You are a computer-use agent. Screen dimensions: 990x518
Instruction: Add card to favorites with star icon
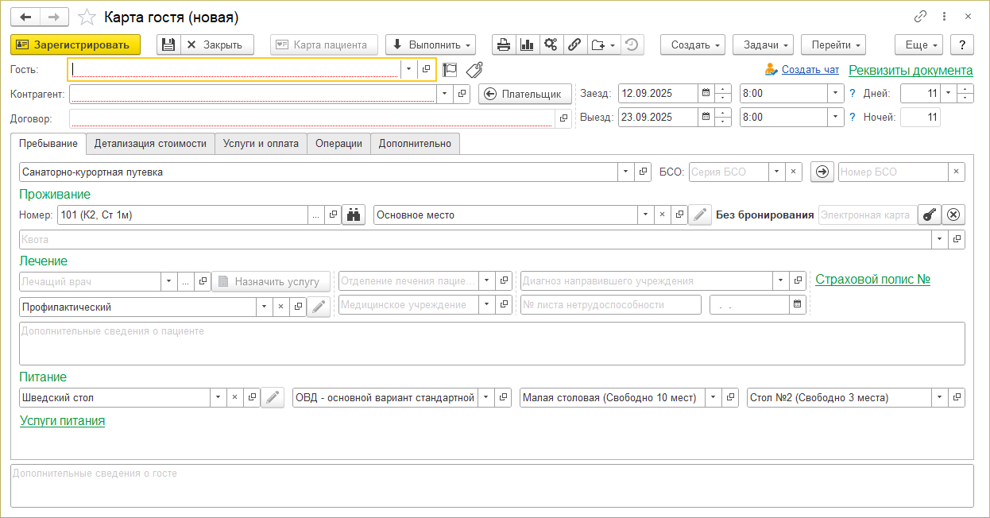click(88, 17)
